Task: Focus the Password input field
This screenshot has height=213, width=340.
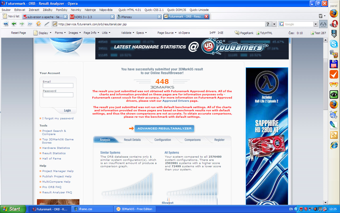Action: (x=58, y=95)
